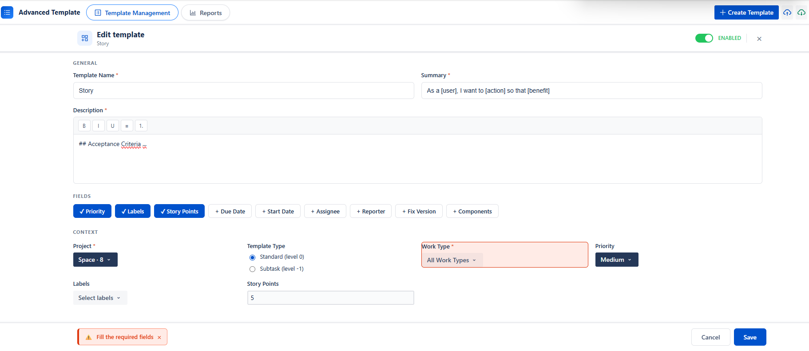The image size is (809, 351).
Task: Add the Due Date field
Action: point(230,211)
